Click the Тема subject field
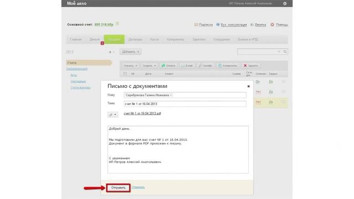 (x=185, y=104)
